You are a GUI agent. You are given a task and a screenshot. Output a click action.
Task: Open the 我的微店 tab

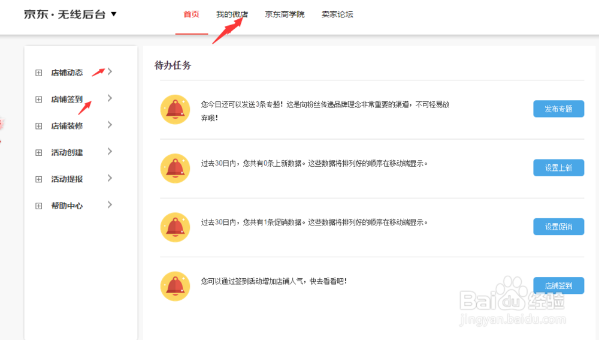pyautogui.click(x=232, y=14)
